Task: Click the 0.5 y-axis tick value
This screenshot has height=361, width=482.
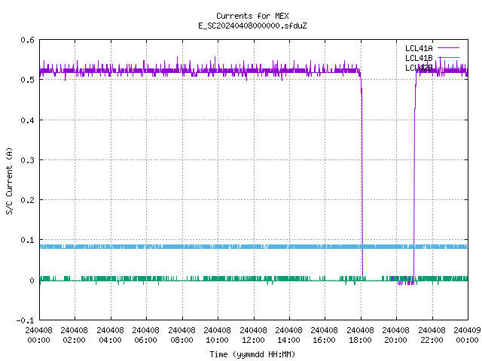Action: pyautogui.click(x=27, y=80)
